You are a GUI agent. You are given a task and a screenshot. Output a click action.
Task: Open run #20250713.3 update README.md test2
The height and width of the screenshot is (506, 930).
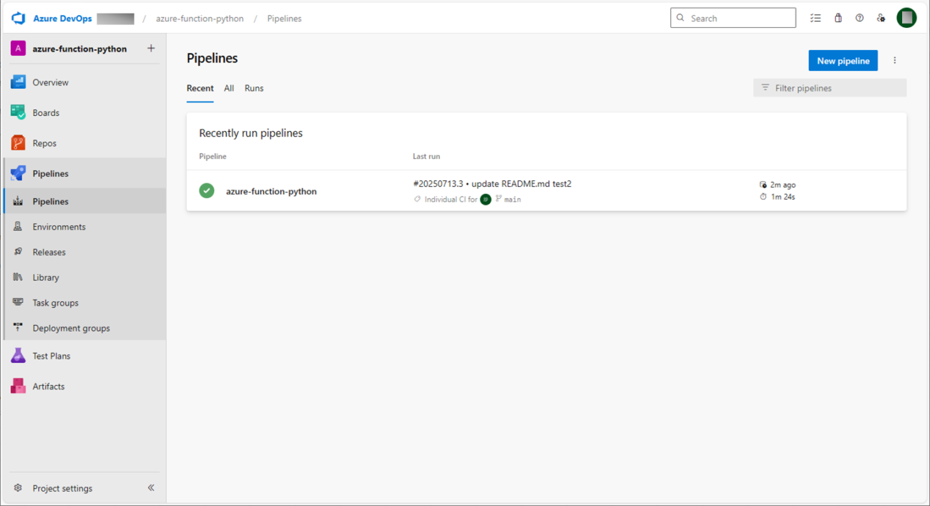492,184
